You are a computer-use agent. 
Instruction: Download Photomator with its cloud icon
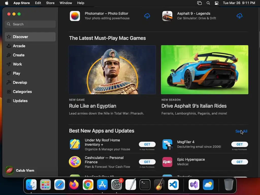pos(147,16)
